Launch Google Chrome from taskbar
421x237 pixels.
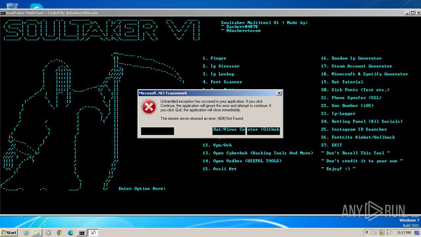(60, 233)
